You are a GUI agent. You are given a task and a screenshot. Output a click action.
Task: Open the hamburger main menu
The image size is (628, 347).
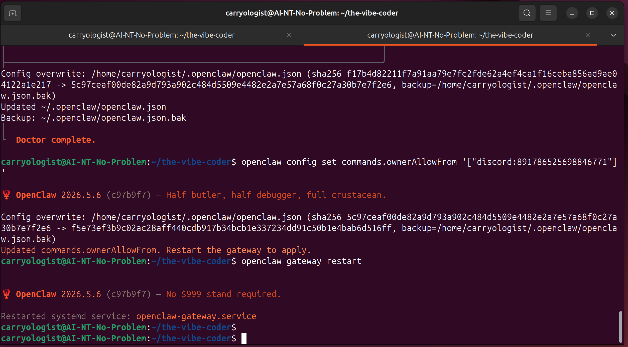coord(548,13)
